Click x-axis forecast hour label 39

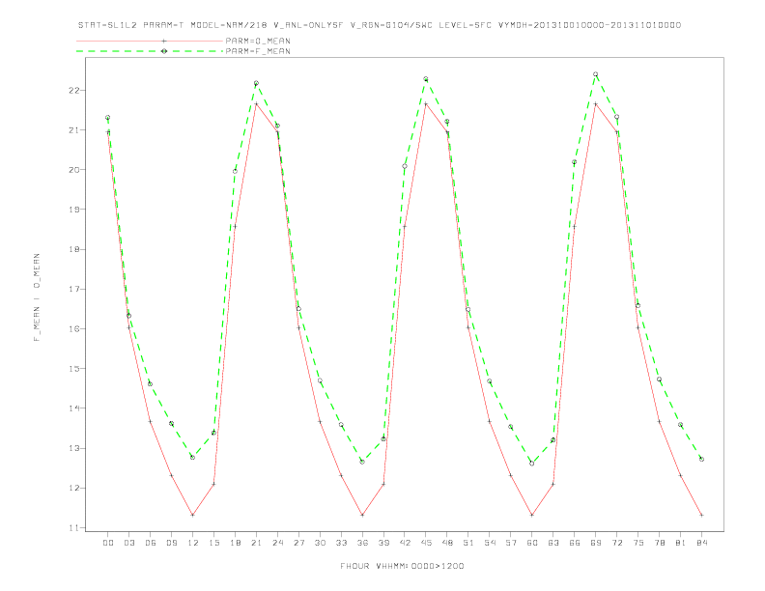[384, 543]
